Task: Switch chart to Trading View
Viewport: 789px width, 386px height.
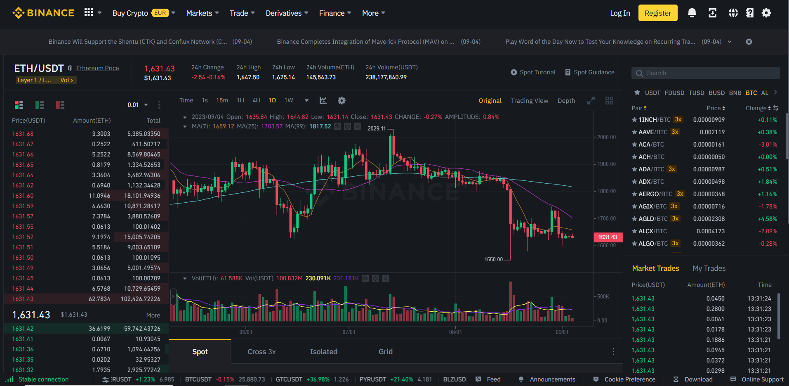Action: [x=530, y=101]
